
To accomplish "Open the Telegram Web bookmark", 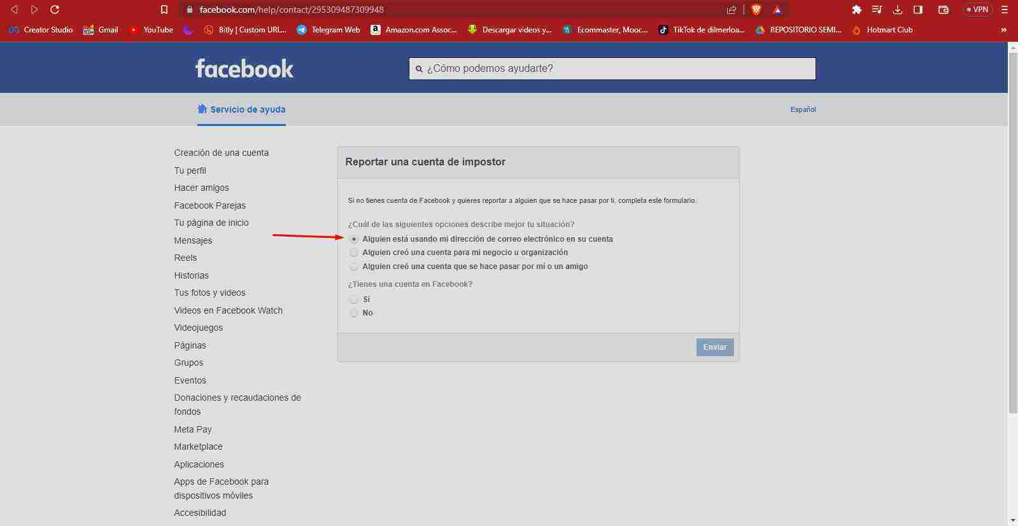I will [x=329, y=30].
